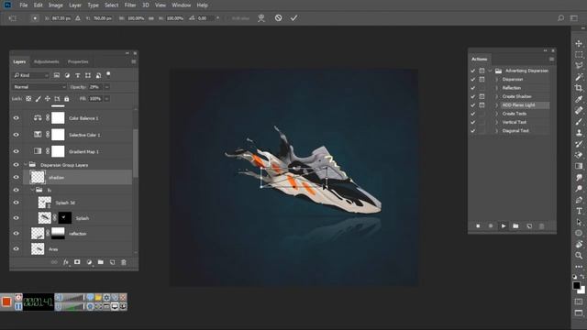Select the Magic Wand tool
This screenshot has width=587, height=330.
click(579, 77)
